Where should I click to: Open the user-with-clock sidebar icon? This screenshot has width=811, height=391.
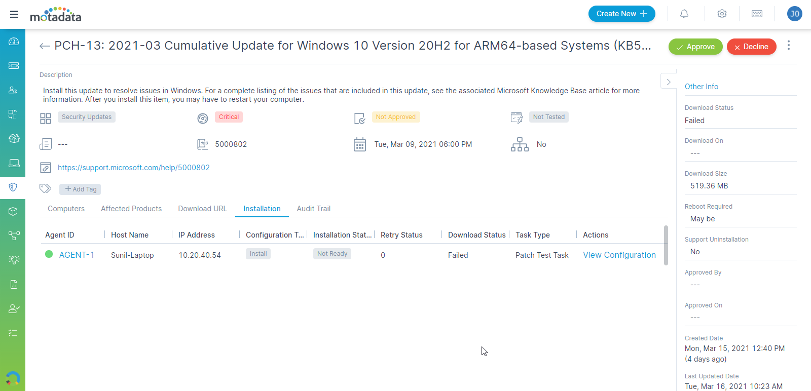14,90
